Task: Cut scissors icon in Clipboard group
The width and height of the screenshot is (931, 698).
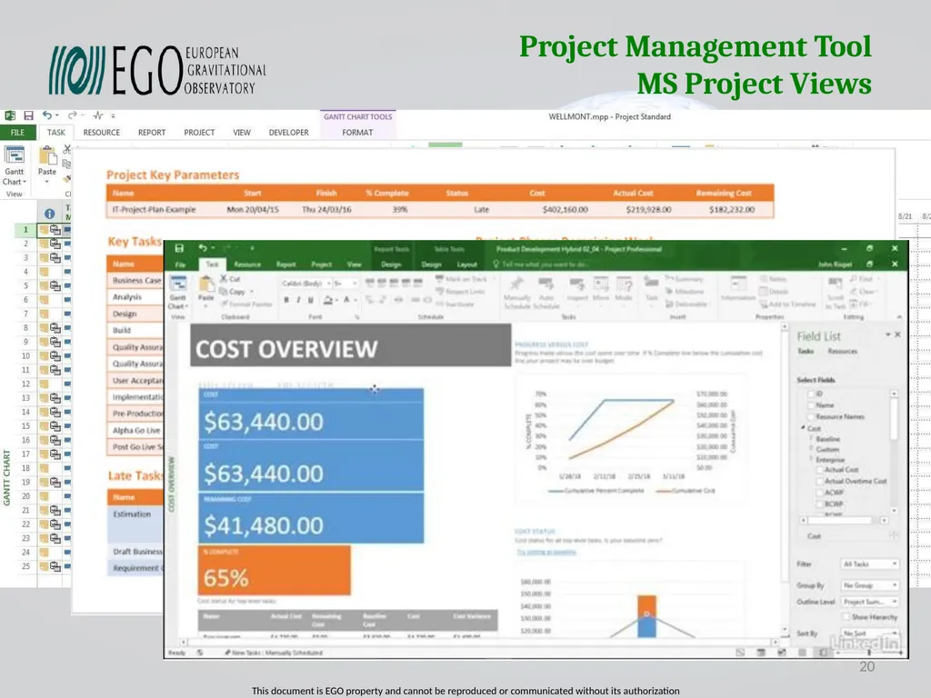Action: [x=225, y=278]
